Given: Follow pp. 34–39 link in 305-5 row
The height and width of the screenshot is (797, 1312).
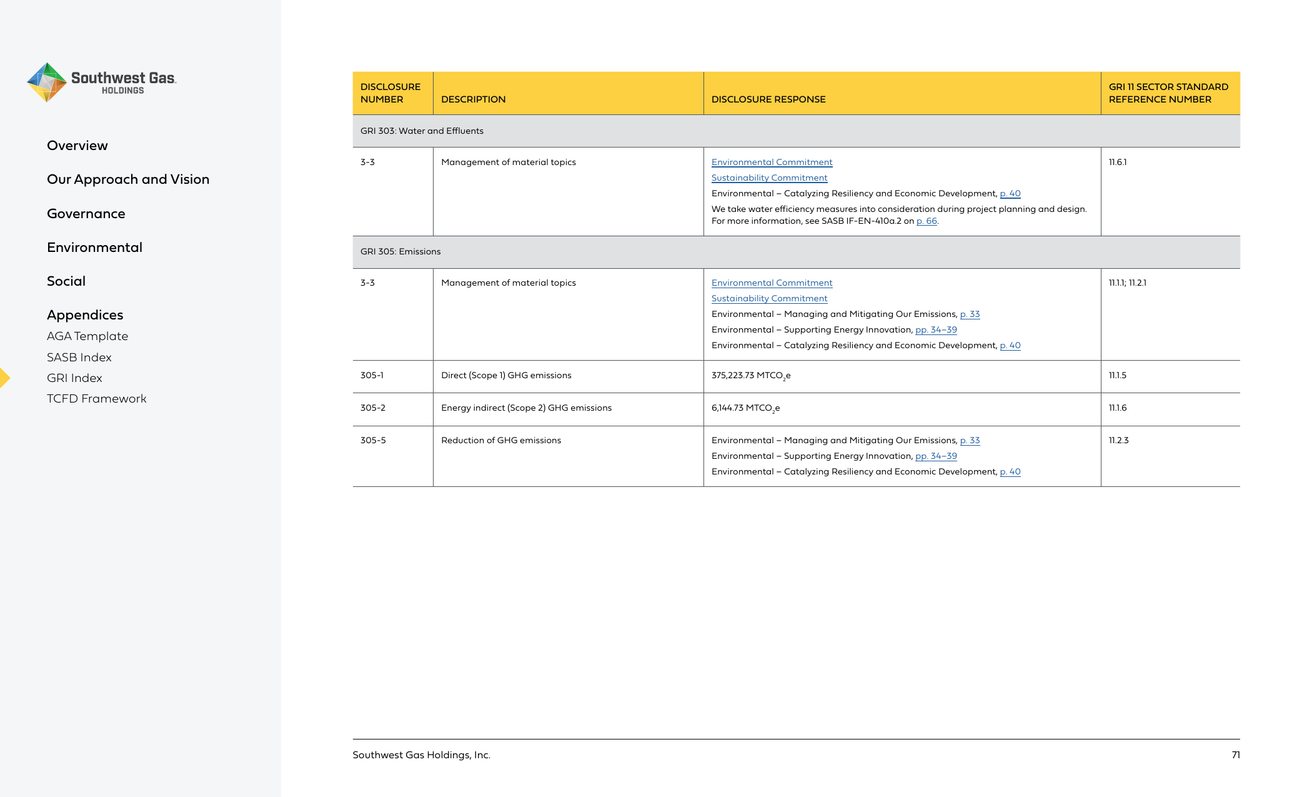Looking at the screenshot, I should pos(936,456).
